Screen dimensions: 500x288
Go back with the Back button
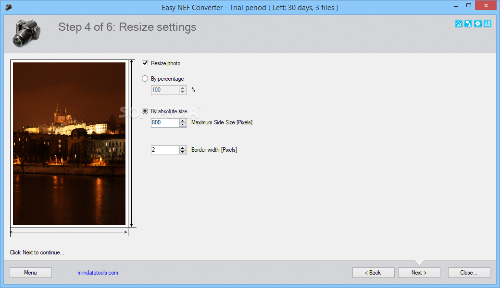coord(374,273)
